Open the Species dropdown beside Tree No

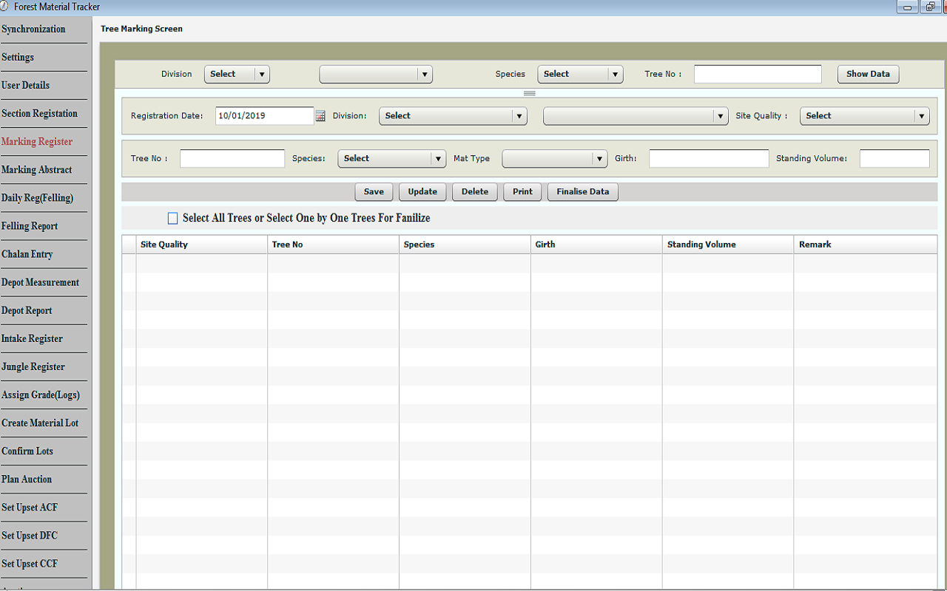click(391, 159)
